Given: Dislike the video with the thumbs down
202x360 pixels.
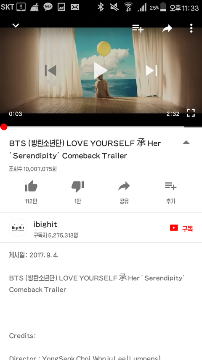Looking at the screenshot, I should click(77, 187).
